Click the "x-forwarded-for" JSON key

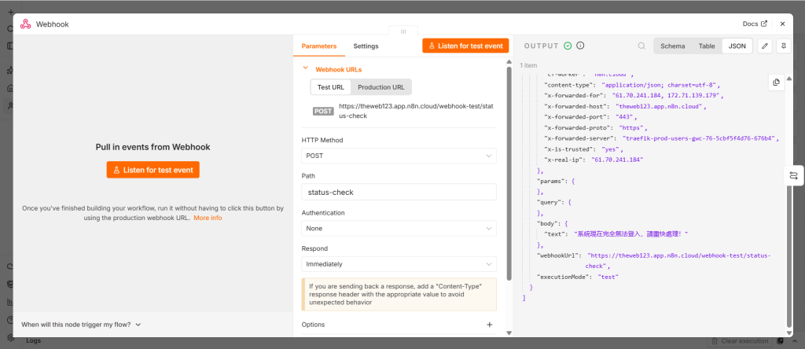[x=575, y=95]
